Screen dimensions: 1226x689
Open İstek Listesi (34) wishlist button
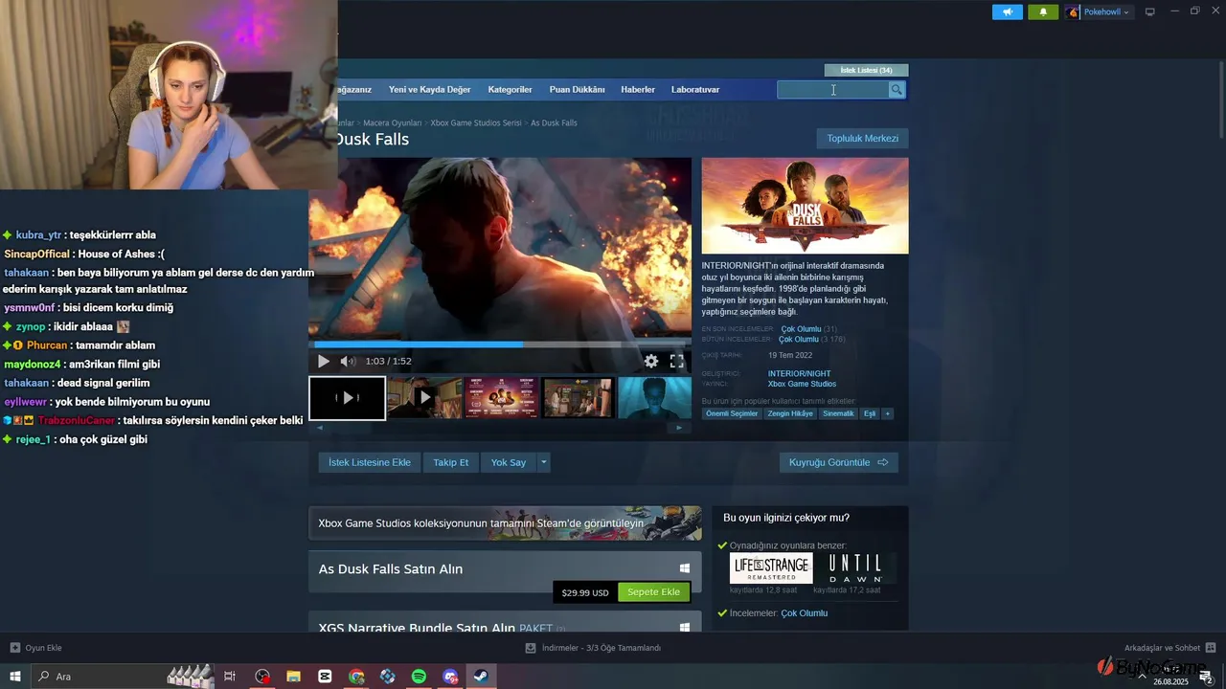(x=866, y=70)
